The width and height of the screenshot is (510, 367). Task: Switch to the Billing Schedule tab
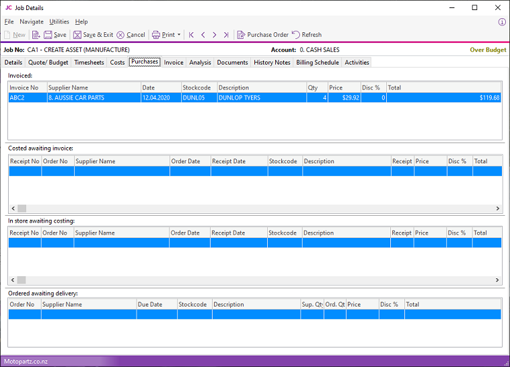click(318, 63)
